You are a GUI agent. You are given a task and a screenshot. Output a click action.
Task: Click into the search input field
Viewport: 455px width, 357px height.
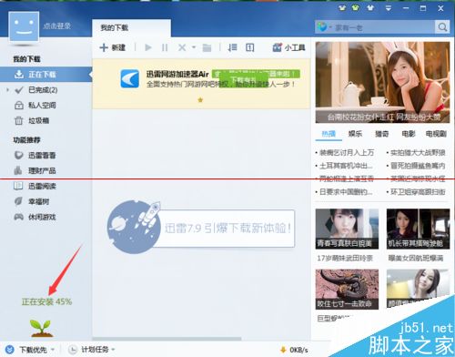(x=384, y=27)
